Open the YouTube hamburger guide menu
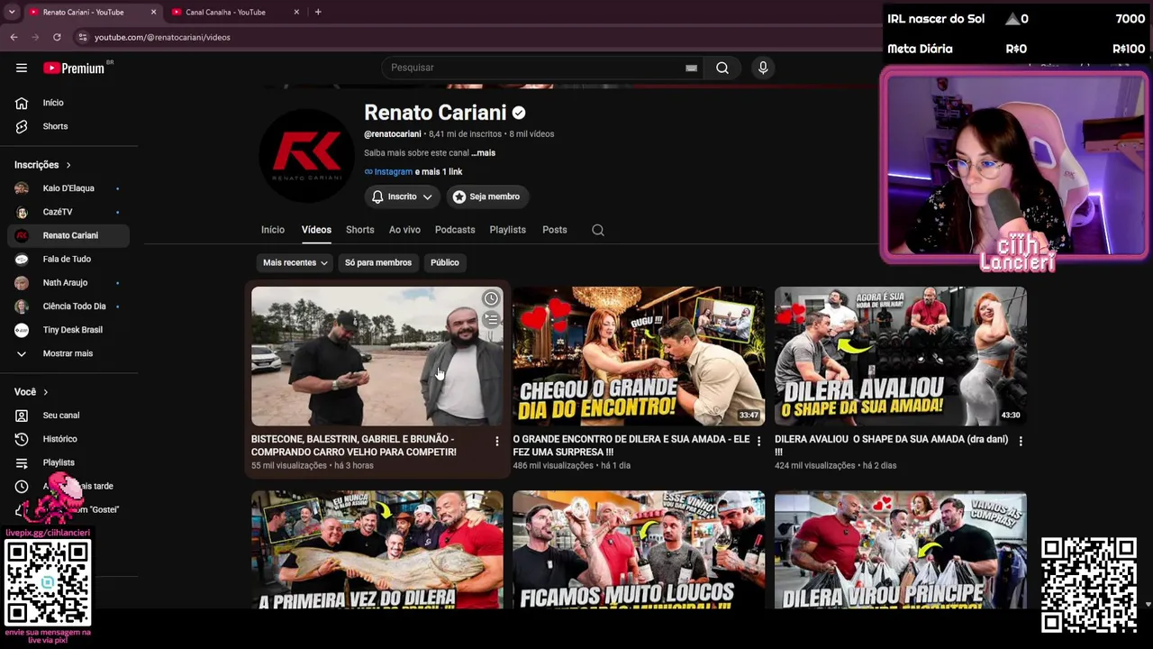 (22, 68)
